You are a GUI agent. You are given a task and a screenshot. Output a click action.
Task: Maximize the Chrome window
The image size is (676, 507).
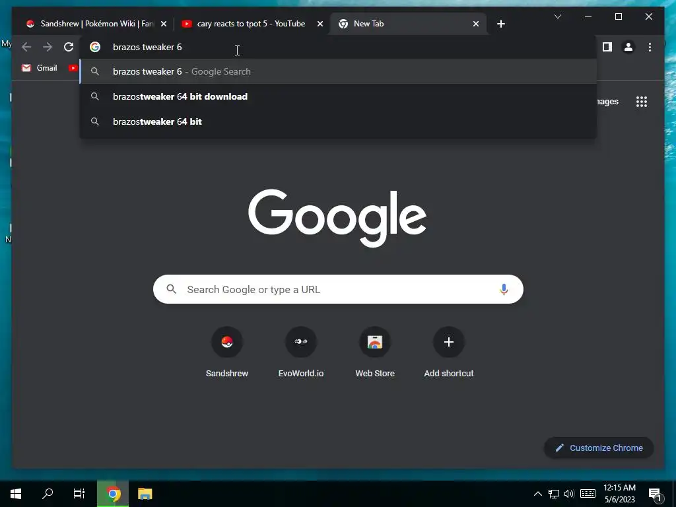[618, 17]
